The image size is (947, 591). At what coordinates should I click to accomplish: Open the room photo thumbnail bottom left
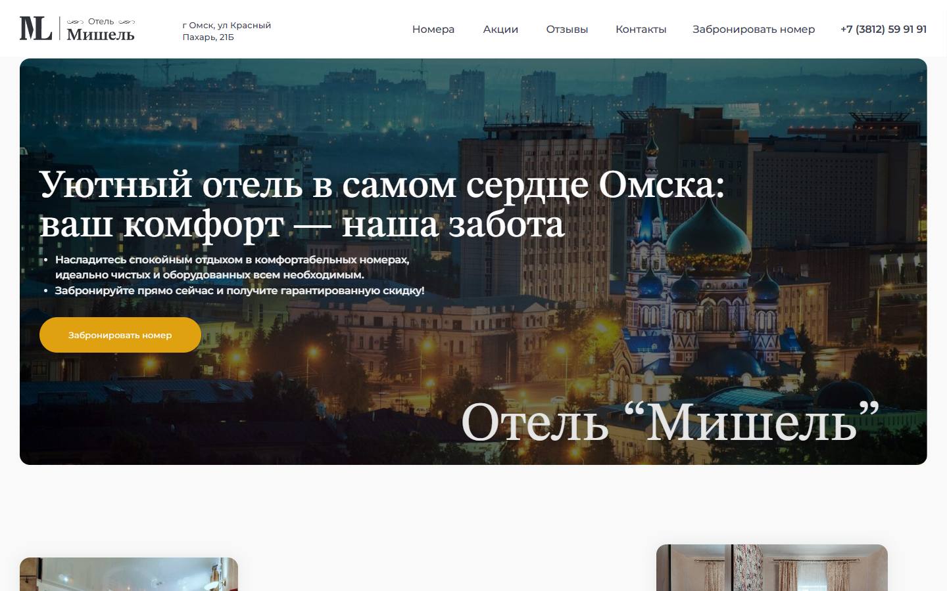point(129,575)
